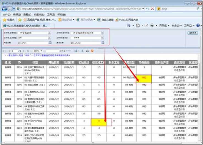The image size is (203, 145).
Task: Expand the second-row right parameter dropdown
Action: (102, 38)
